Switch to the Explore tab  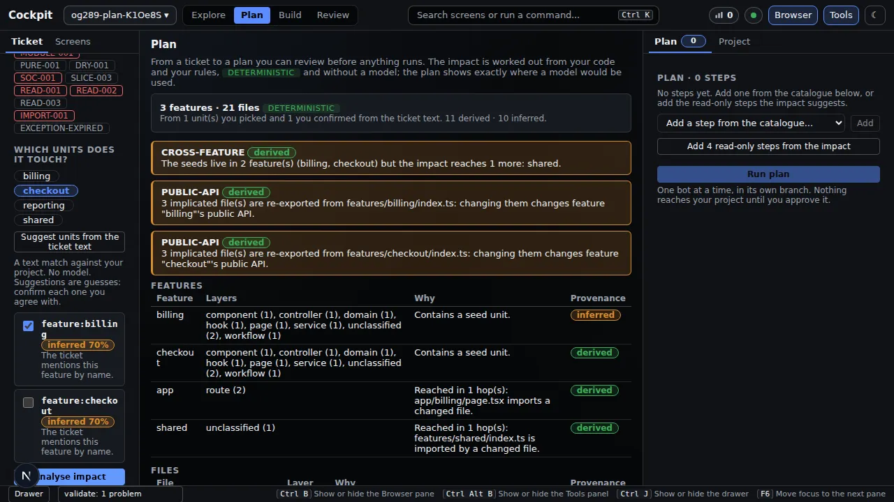point(208,15)
